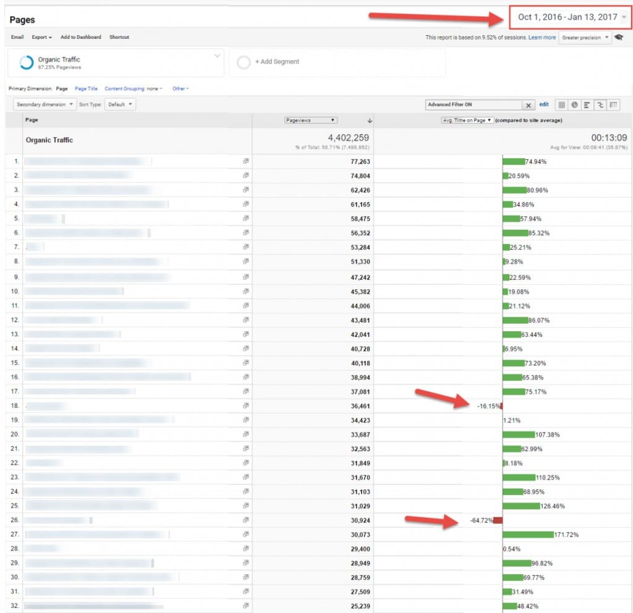This screenshot has width=633, height=613.
Task: Open the performance bar chart view
Action: pos(587,104)
